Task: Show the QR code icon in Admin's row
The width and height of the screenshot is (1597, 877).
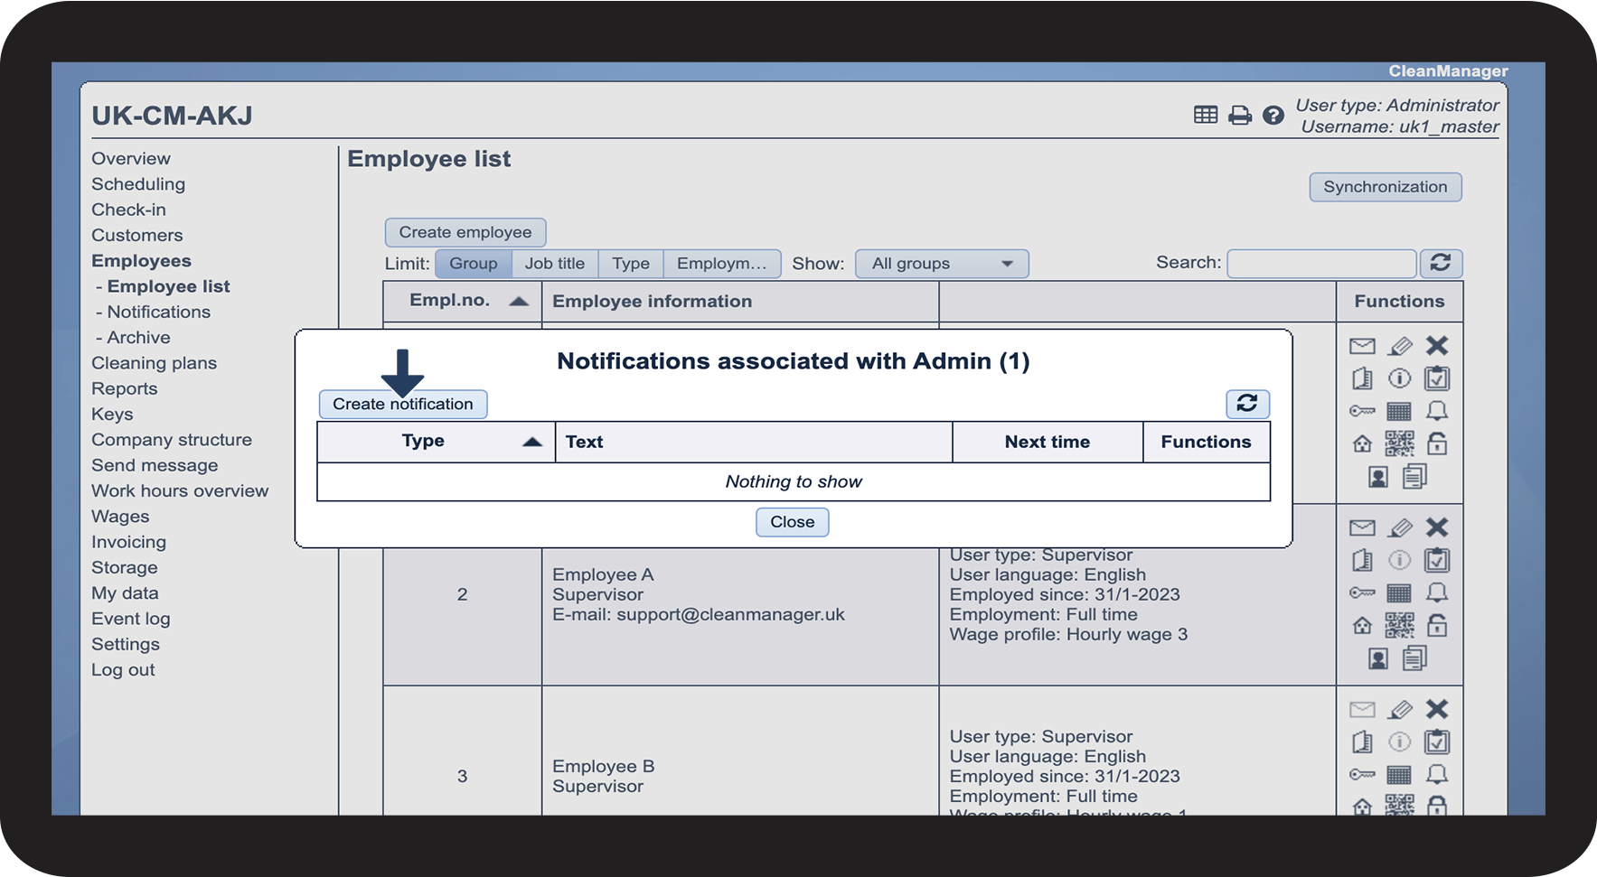Action: (x=1399, y=443)
